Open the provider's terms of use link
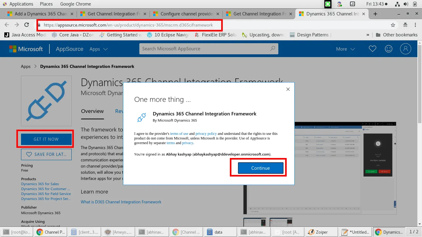The width and height of the screenshot is (422, 237). pos(179,134)
